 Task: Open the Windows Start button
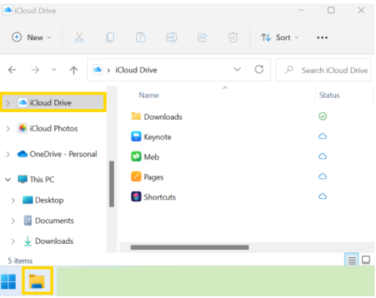tap(8, 282)
